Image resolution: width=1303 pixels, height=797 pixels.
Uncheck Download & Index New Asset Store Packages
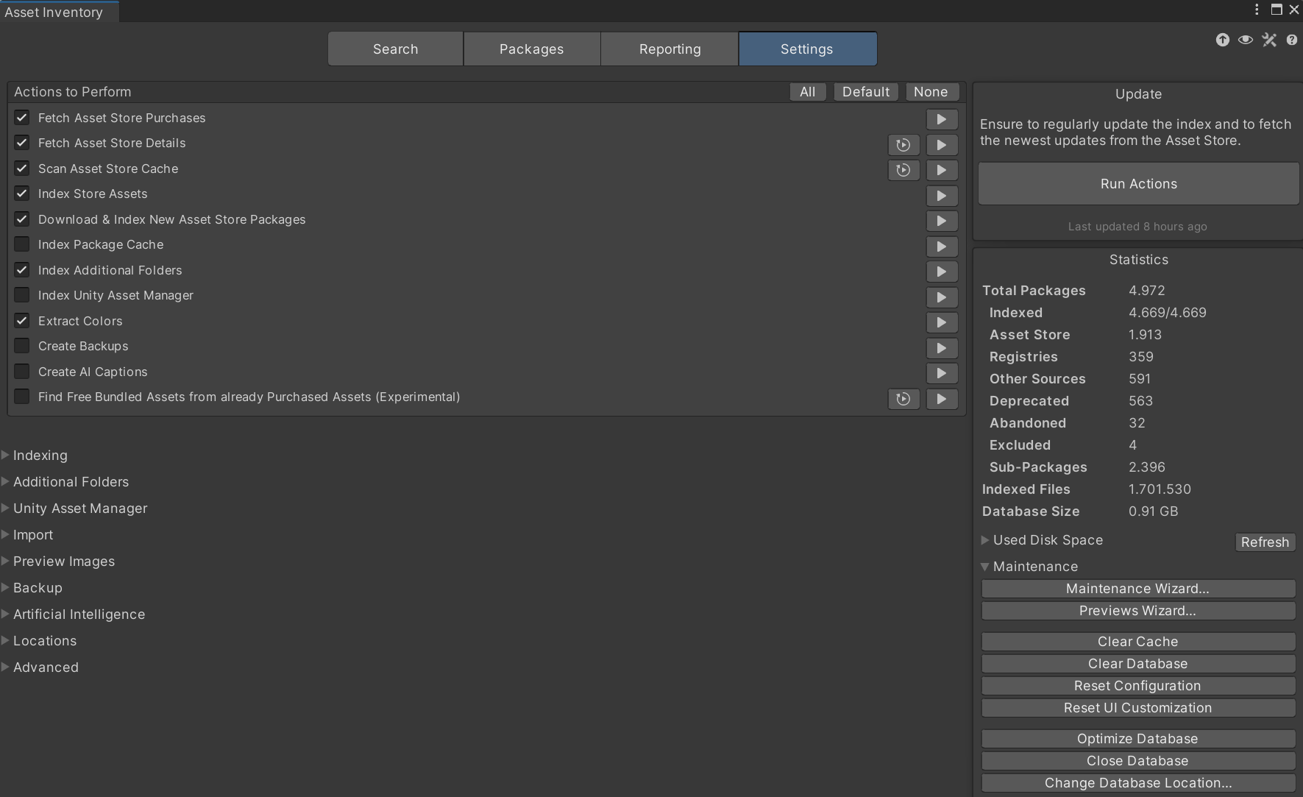click(22, 219)
